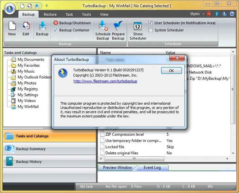The height and width of the screenshot is (193, 239).
Task: Open Backup History pane
Action: tap(49, 162)
